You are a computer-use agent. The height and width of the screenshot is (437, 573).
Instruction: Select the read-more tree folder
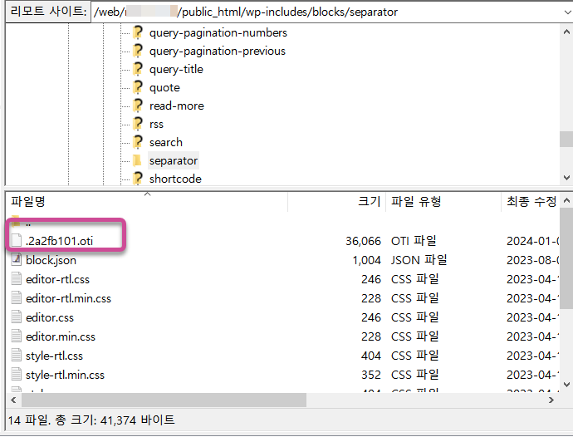[x=177, y=106]
